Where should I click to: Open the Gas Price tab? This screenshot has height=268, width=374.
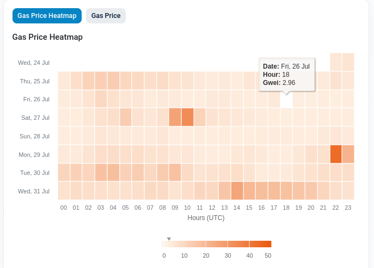pyautogui.click(x=106, y=16)
